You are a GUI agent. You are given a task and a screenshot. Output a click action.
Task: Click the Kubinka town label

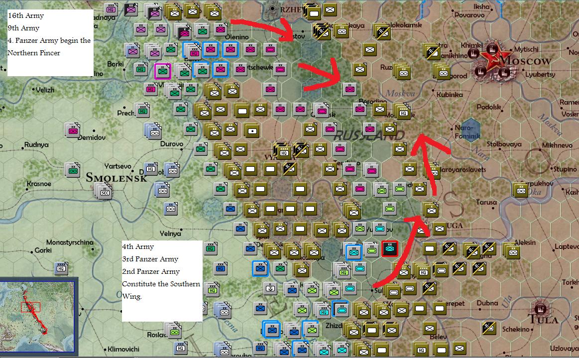pos(450,95)
